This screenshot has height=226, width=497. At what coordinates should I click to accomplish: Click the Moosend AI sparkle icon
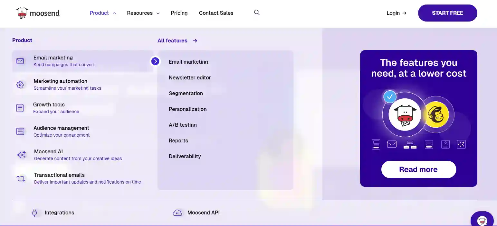tap(21, 155)
